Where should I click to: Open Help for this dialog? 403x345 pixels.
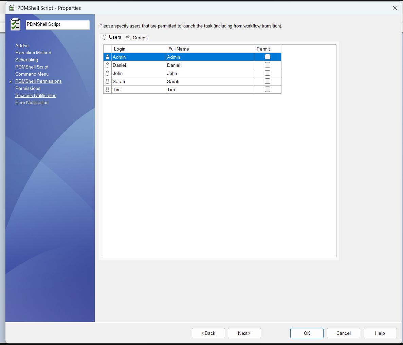380,333
